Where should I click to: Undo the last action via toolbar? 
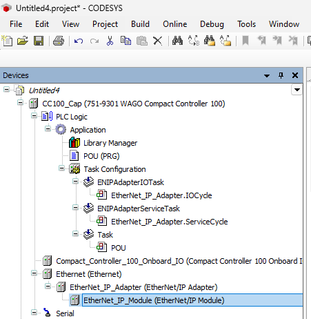(79, 41)
